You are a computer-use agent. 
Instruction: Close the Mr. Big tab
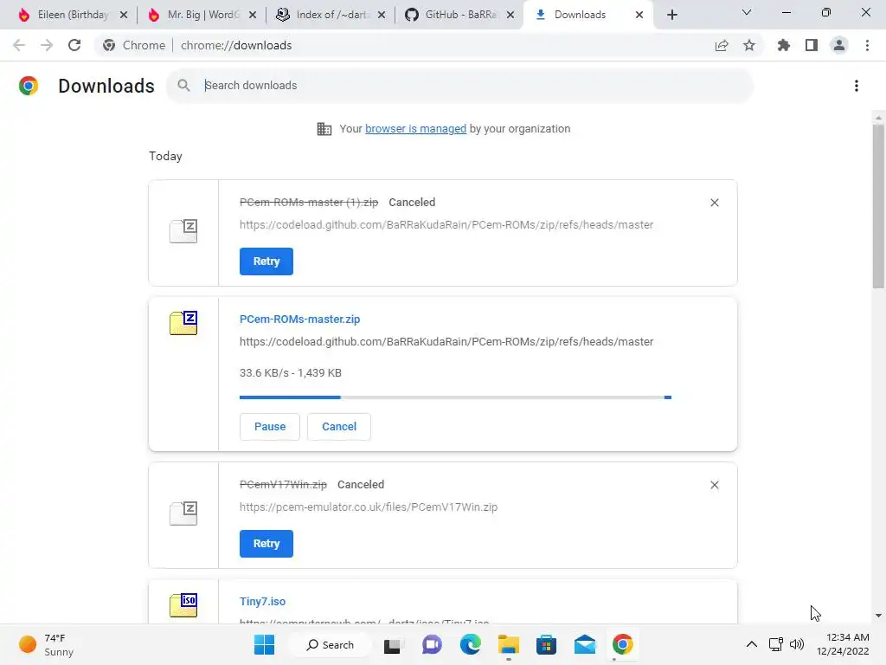[x=253, y=15]
